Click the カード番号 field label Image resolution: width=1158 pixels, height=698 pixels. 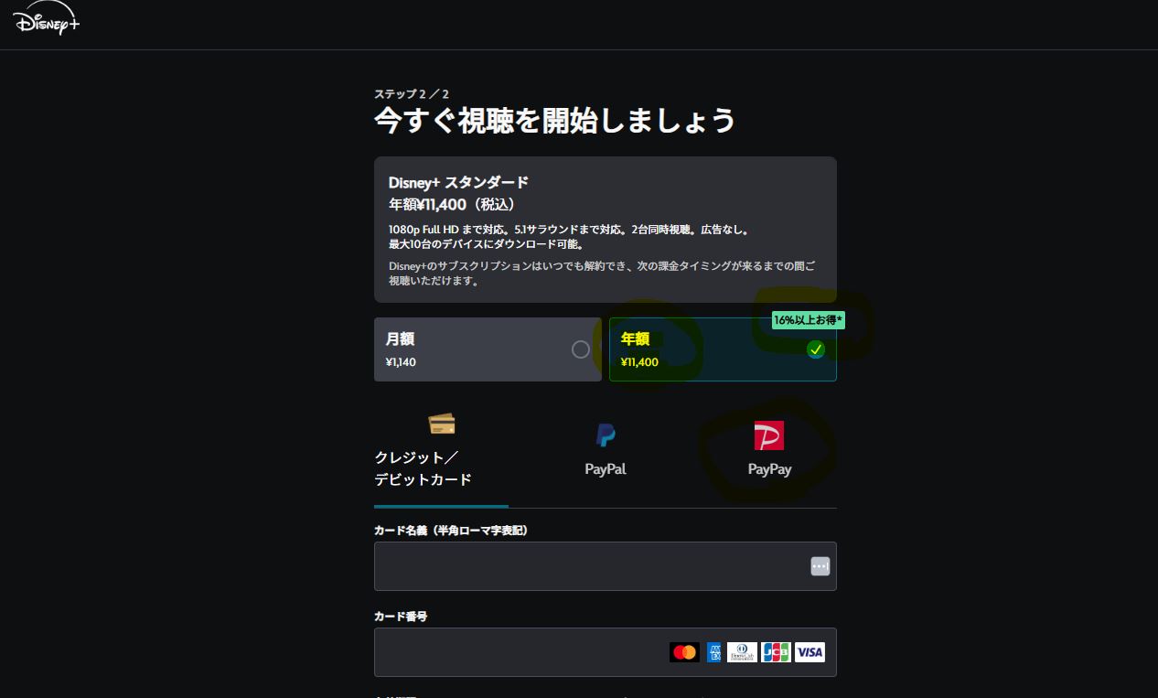(x=401, y=617)
